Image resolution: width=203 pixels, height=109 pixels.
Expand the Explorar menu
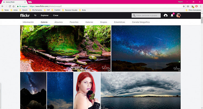[x=45, y=15]
